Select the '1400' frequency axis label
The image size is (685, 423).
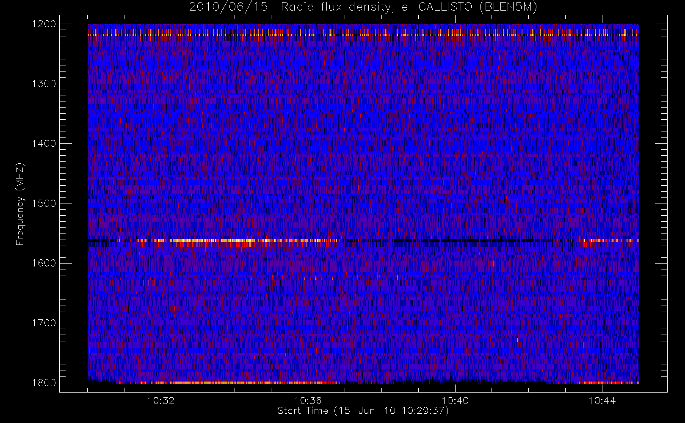pyautogui.click(x=44, y=143)
